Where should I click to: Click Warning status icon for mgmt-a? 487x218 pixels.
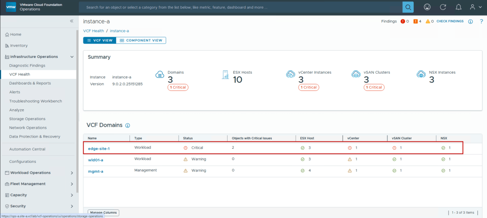coord(185,171)
